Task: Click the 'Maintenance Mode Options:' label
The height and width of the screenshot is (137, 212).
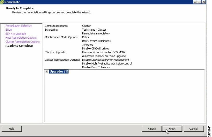Action: click(62, 37)
